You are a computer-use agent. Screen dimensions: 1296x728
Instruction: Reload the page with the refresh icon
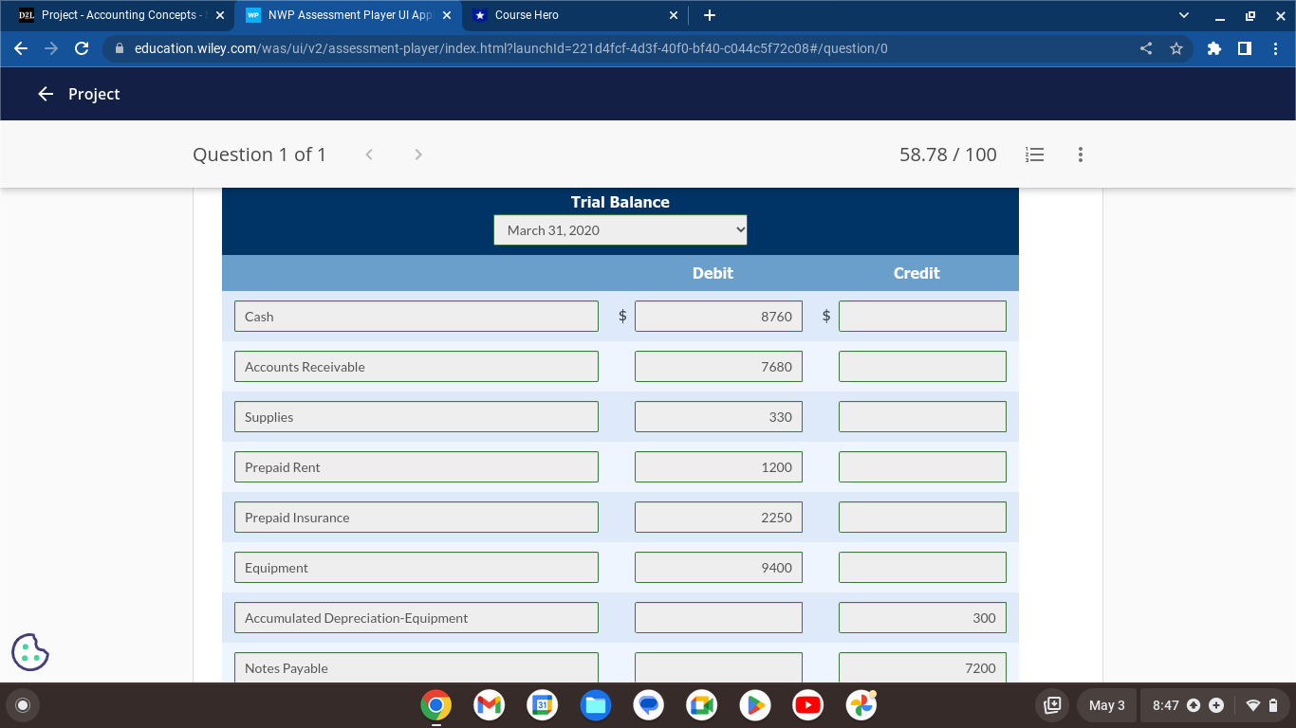pos(81,47)
